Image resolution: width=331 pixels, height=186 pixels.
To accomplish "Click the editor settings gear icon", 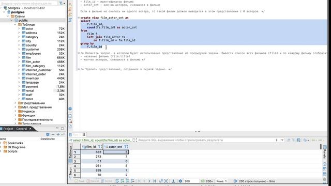I will 70,109.
